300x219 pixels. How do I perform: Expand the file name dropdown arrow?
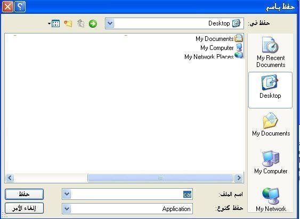[x=67, y=194]
